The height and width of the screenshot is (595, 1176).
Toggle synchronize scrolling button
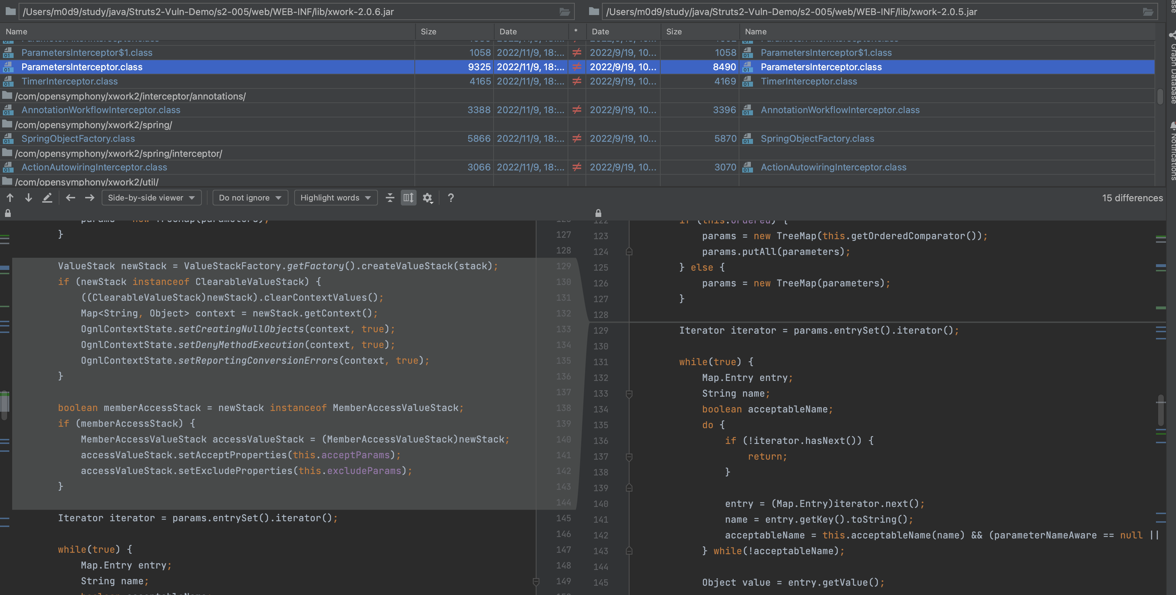(408, 198)
